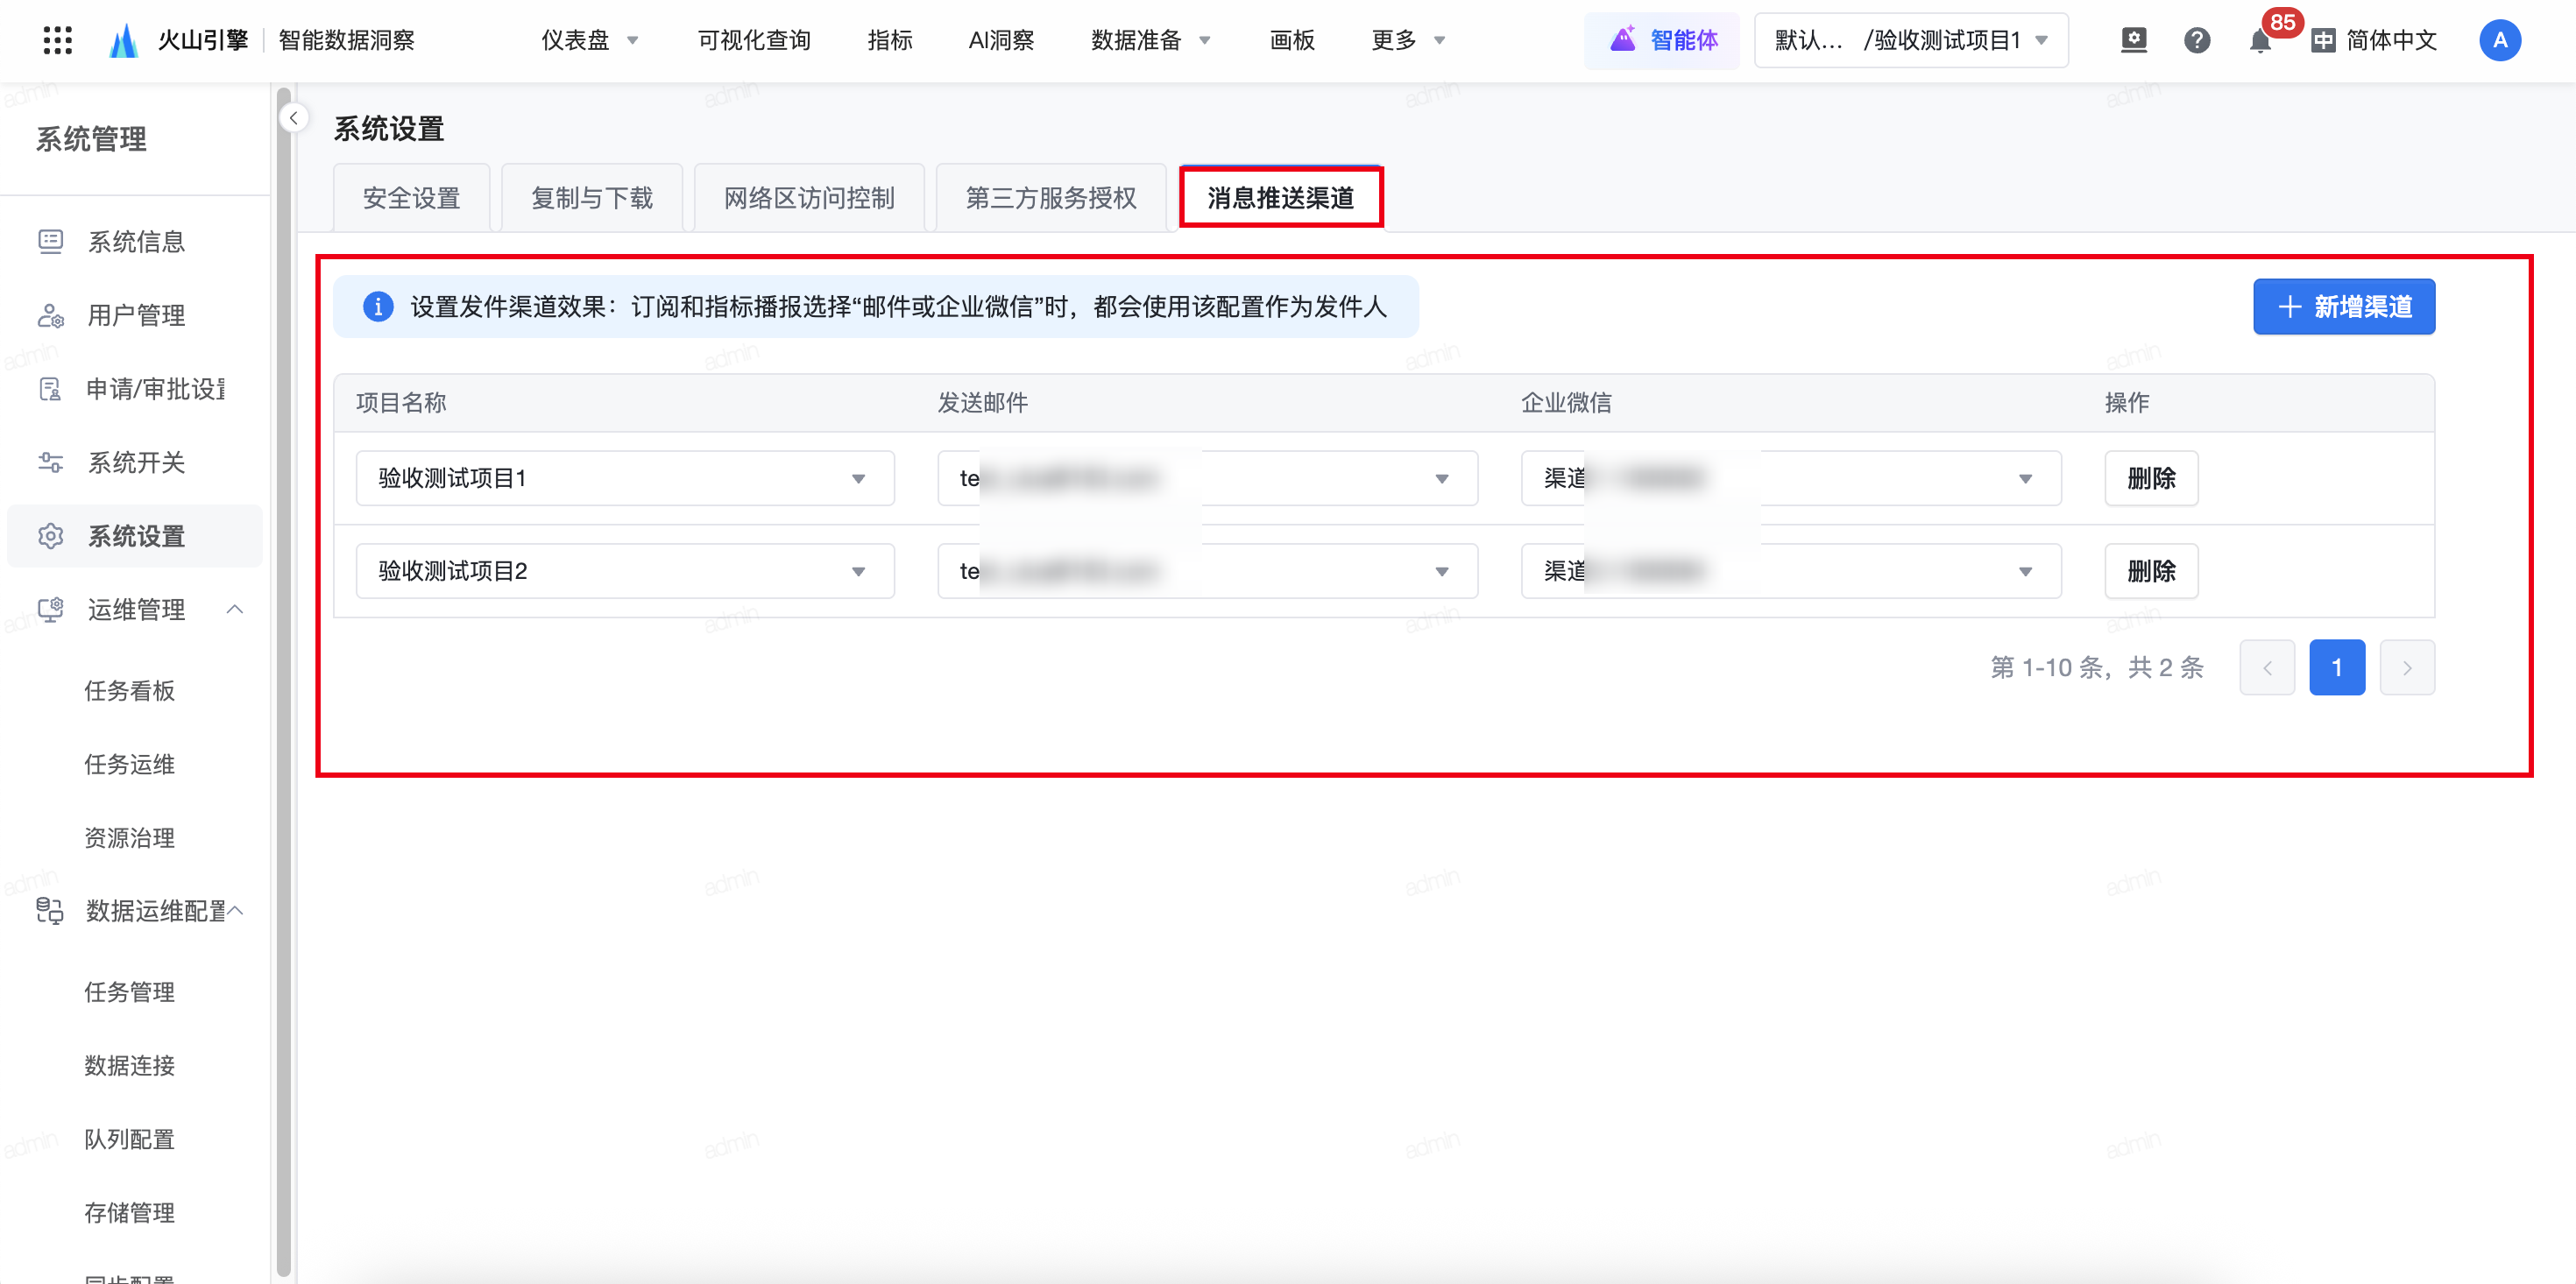Open 系统信息 in the sidebar
Image resolution: width=2576 pixels, height=1284 pixels.
click(136, 241)
